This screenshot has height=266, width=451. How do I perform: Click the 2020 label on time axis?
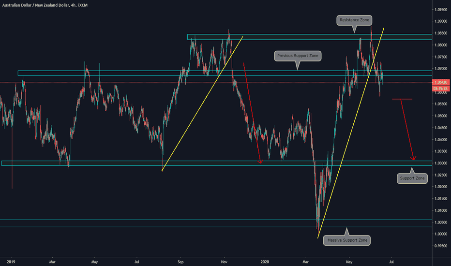pos(265,262)
